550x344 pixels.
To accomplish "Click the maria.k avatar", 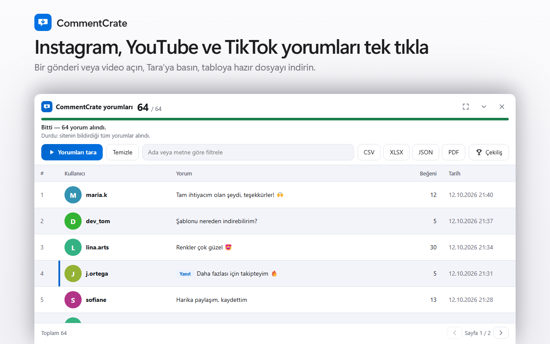I will (73, 195).
